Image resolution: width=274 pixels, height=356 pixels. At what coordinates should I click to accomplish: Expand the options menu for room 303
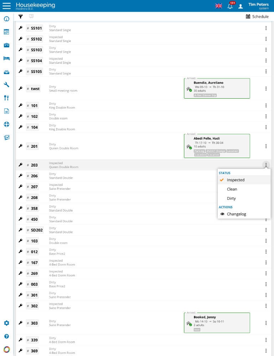(x=266, y=323)
